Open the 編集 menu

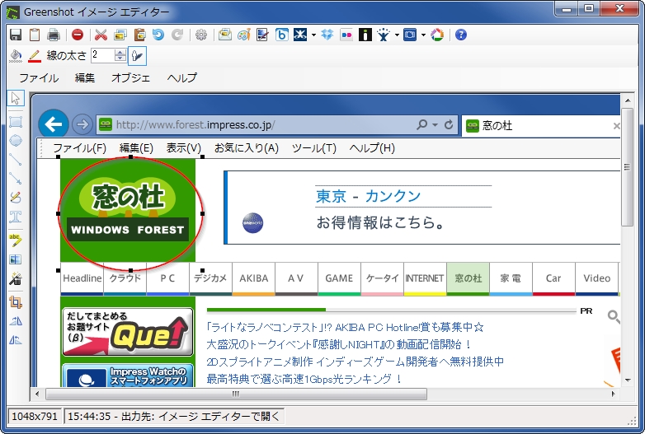tap(85, 77)
